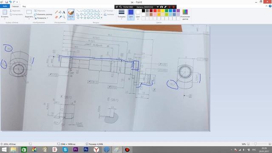Click Copy (Копировать) in clipboard group

[16, 14]
